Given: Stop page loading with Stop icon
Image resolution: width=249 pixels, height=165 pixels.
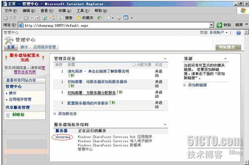Looking at the screenshot, I should click(37, 18).
